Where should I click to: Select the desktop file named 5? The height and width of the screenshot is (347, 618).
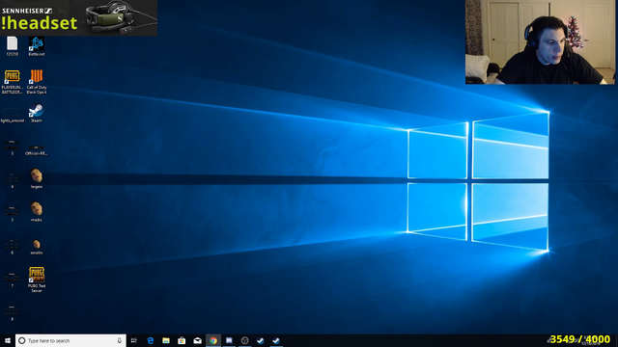tap(12, 213)
